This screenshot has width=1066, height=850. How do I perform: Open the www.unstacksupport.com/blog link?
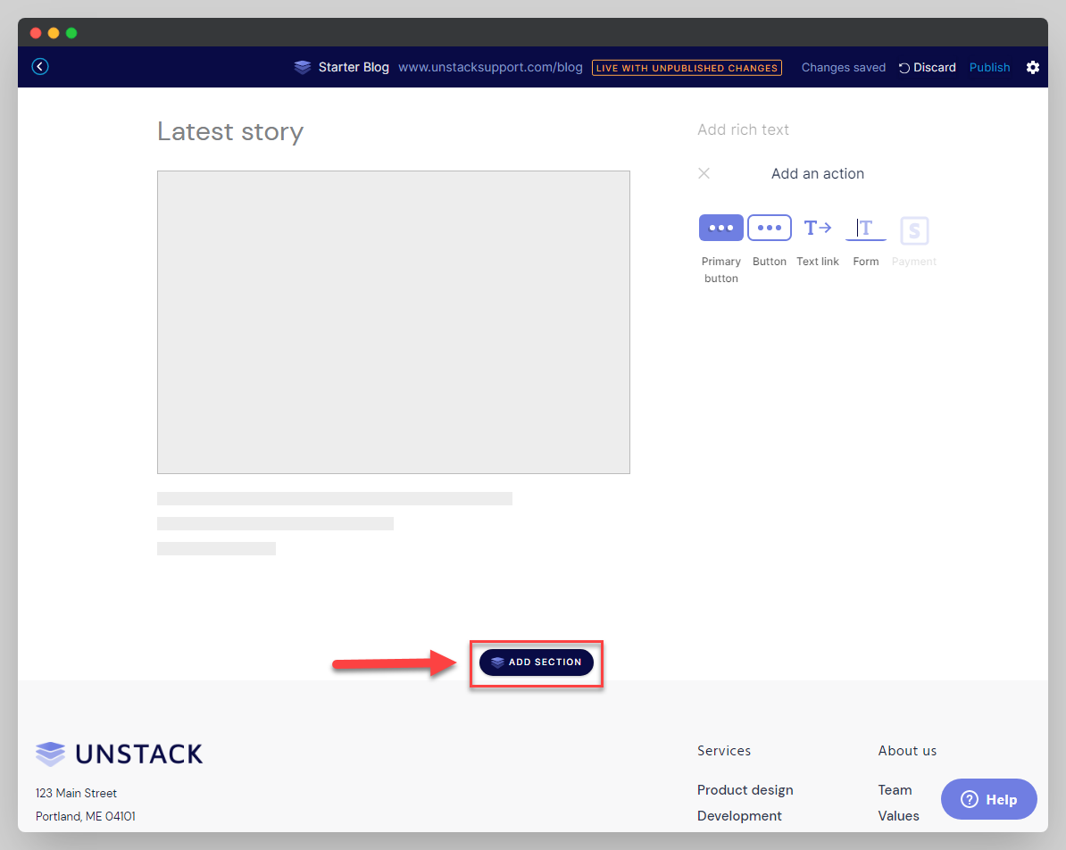tap(489, 67)
